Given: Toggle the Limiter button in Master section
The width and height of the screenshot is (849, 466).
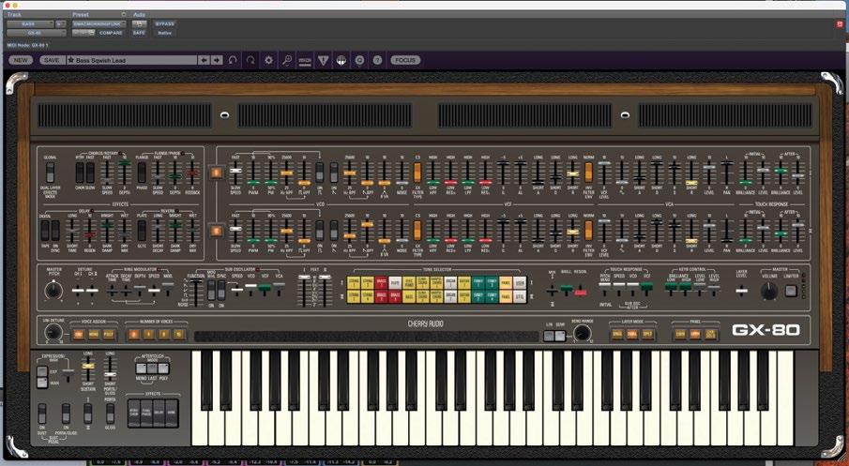Looking at the screenshot, I should (x=791, y=291).
